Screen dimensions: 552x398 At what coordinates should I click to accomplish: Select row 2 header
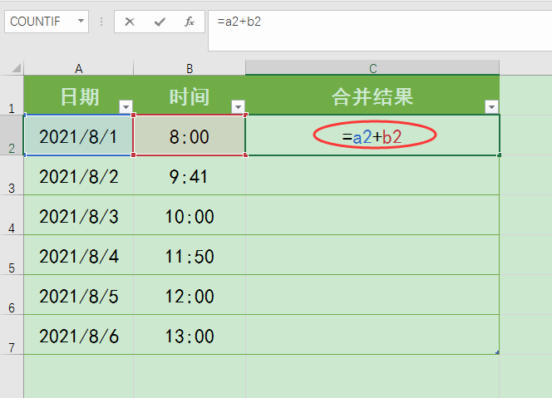point(12,135)
